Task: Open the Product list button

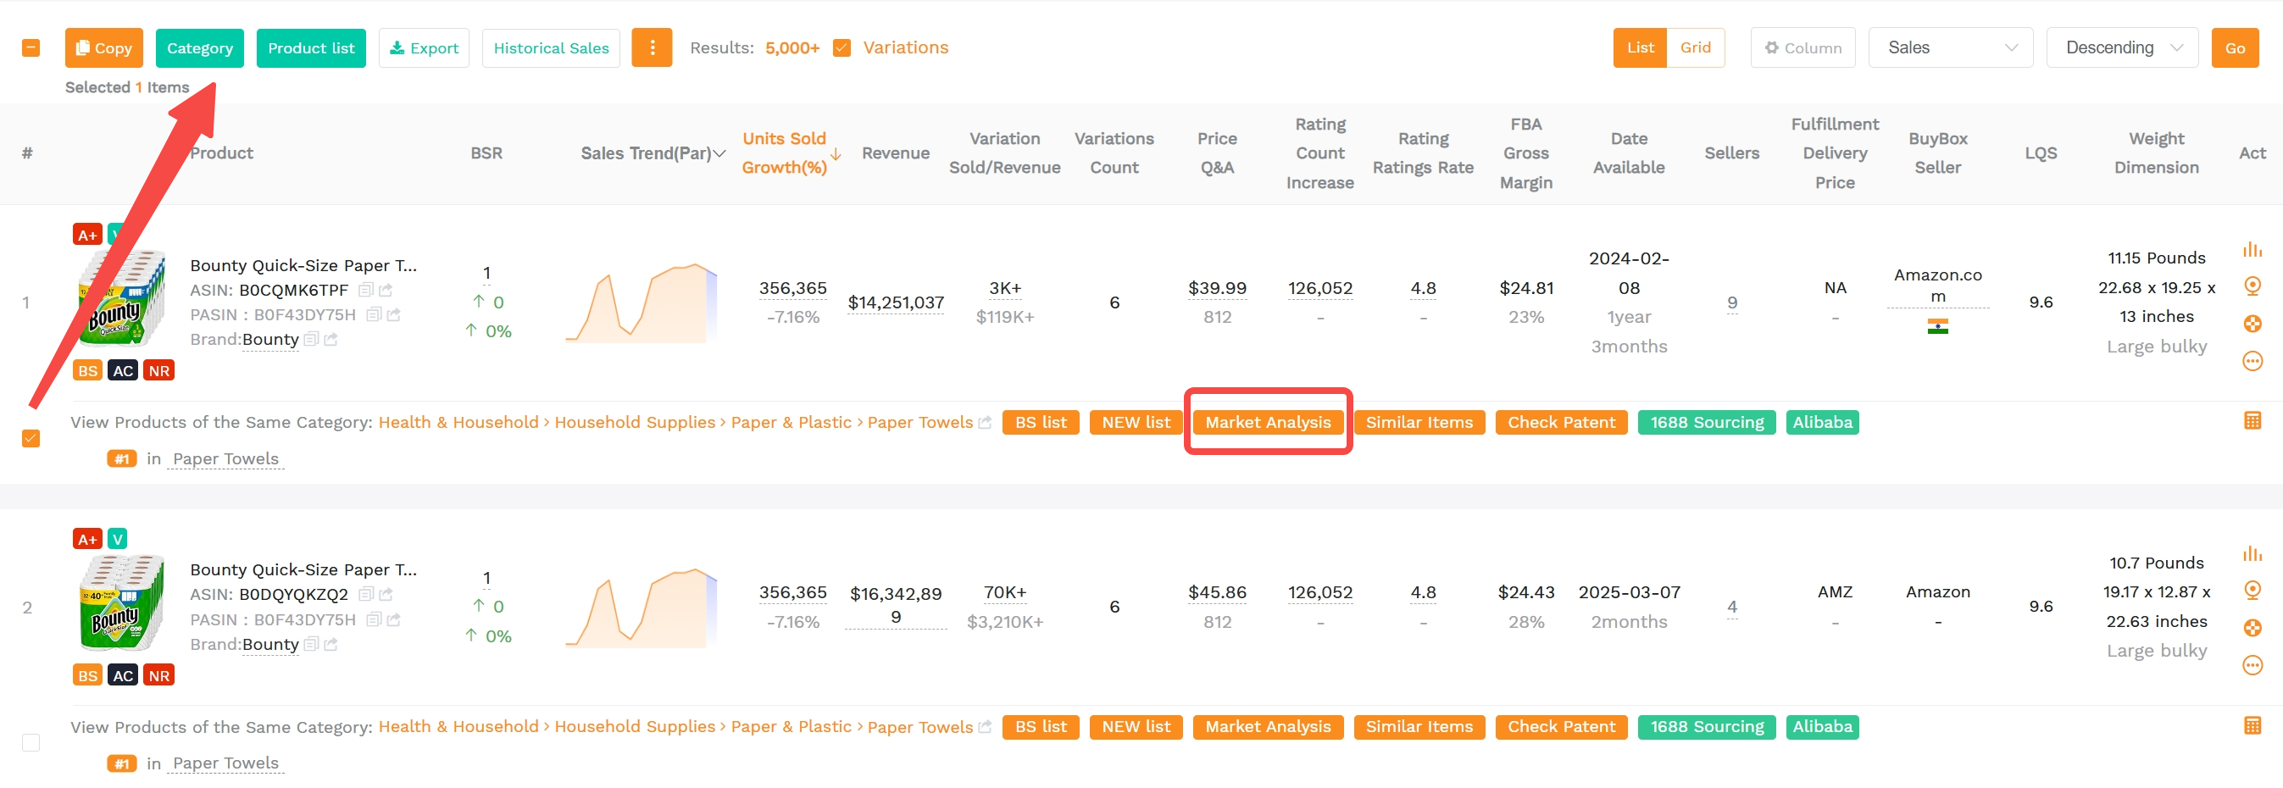Action: (311, 47)
